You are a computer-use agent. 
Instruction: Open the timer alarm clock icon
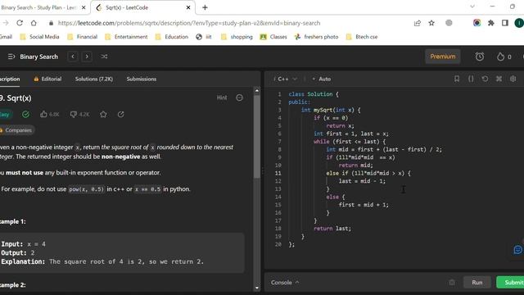coord(480,57)
